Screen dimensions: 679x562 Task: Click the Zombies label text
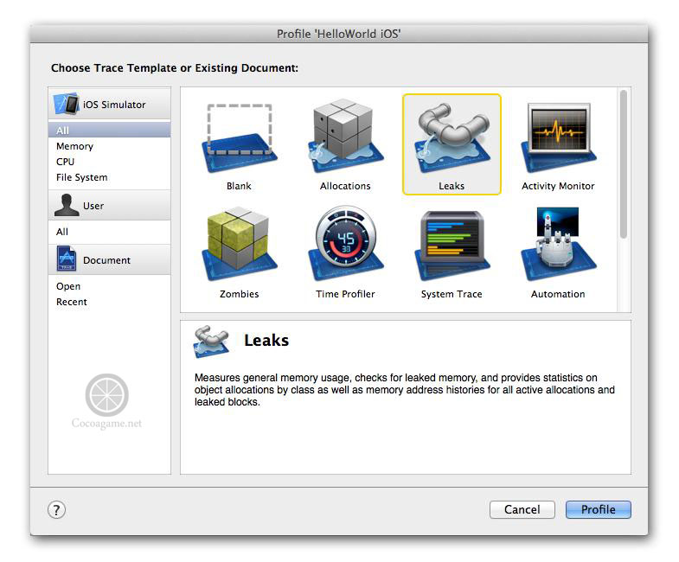pos(239,294)
